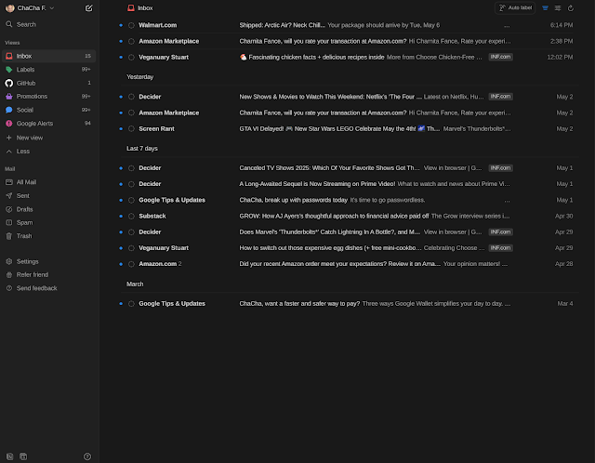
Task: Open the ChaCha F. account dropdown
Action: click(31, 8)
